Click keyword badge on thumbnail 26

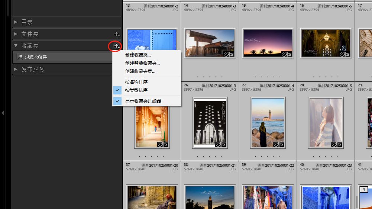click(x=218, y=144)
